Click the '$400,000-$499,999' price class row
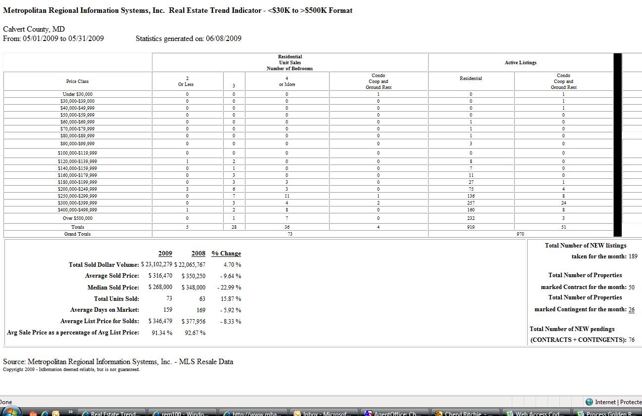 click(78, 209)
